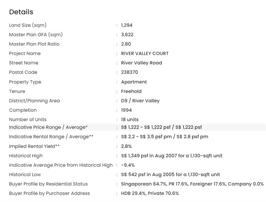Click the RIVER VALLEY COURT project name

(x=145, y=54)
